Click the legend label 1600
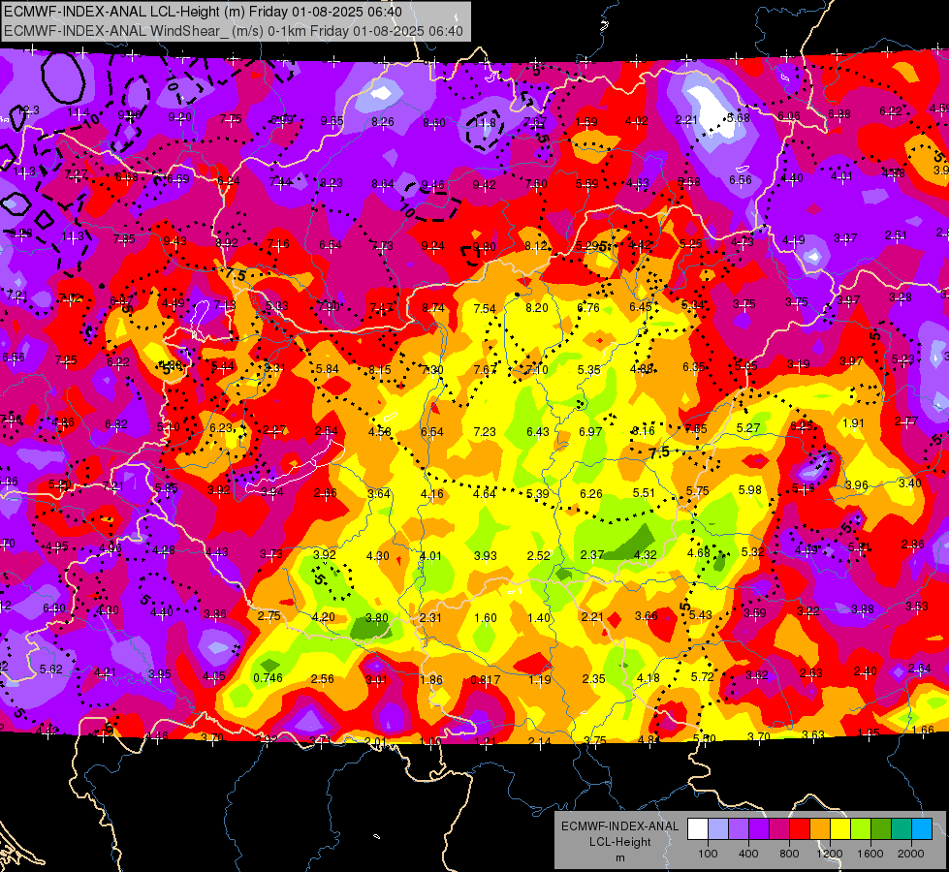The image size is (949, 872). click(x=870, y=854)
